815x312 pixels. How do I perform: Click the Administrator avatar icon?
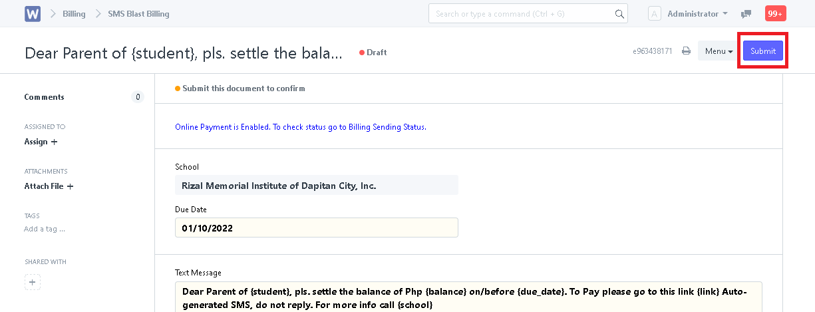(655, 14)
